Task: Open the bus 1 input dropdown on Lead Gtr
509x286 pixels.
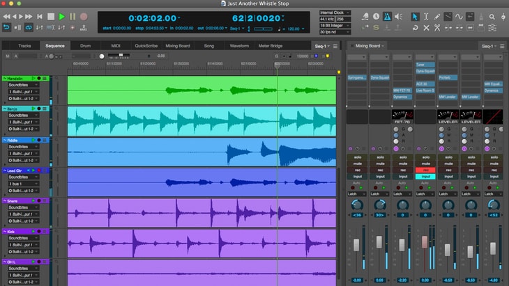Action: tap(23, 184)
